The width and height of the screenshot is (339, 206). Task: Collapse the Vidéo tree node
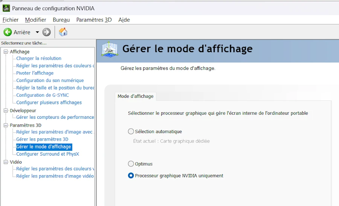pyautogui.click(x=6, y=162)
